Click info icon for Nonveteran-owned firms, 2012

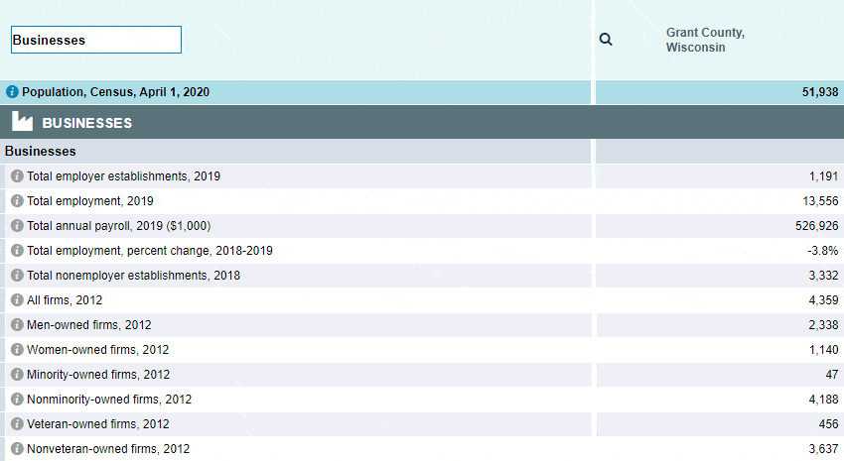17,449
